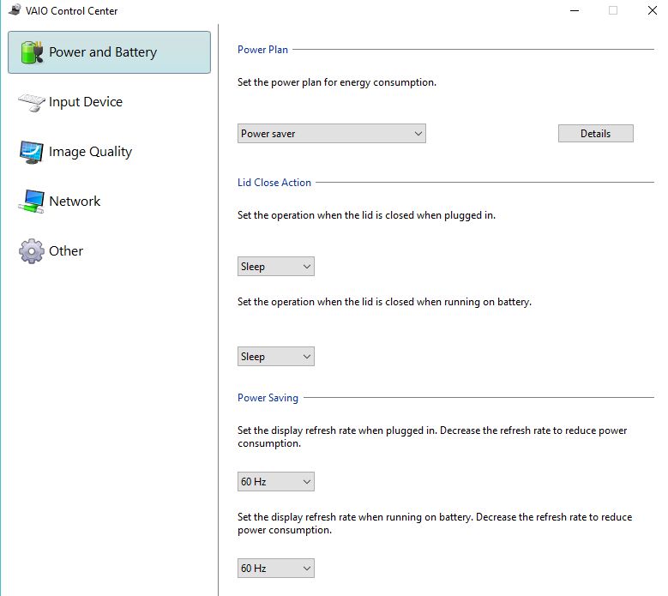The image size is (668, 596).
Task: Click the Details button
Action: [596, 133]
